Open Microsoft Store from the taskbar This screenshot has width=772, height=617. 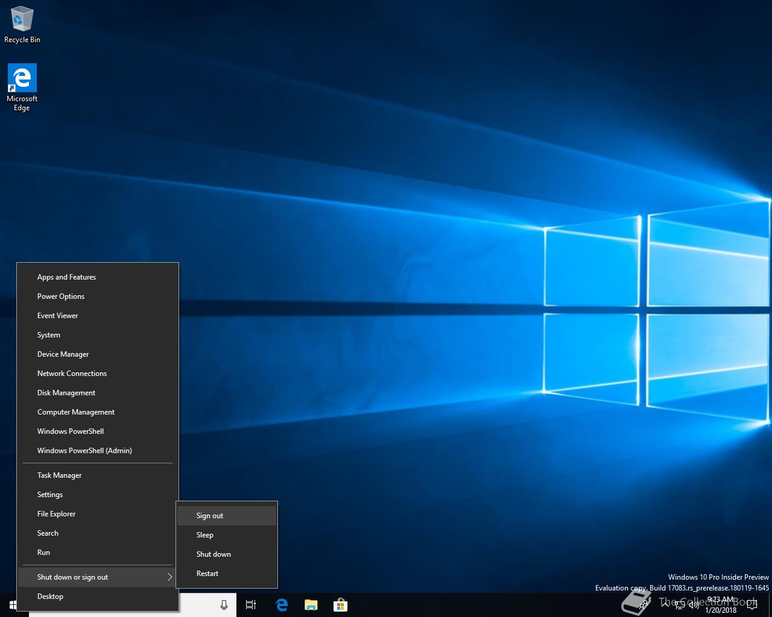(340, 605)
